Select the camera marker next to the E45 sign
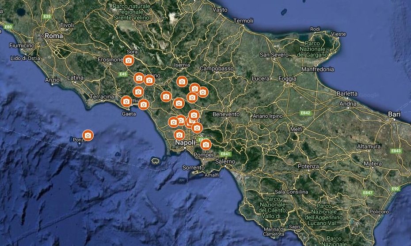411x246 pixels. pos(139,78)
